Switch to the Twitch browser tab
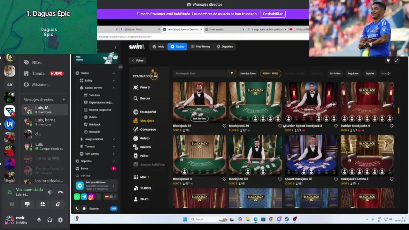 pos(140,29)
